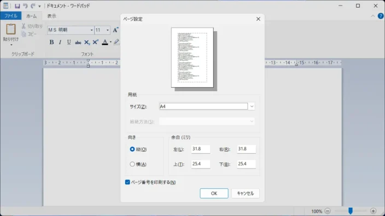Click the text highlight marker icon
Viewport: 385px width, 216px height.
[116, 42]
